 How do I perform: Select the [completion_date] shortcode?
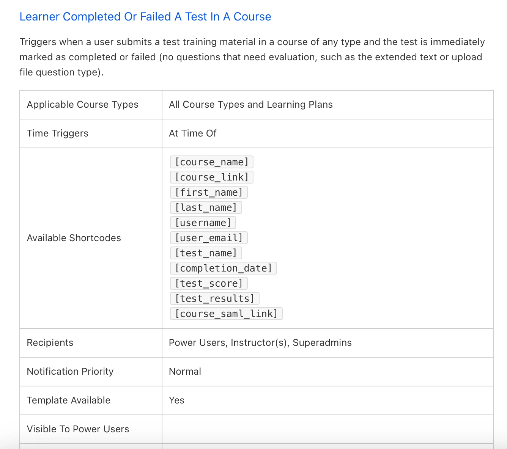click(223, 268)
